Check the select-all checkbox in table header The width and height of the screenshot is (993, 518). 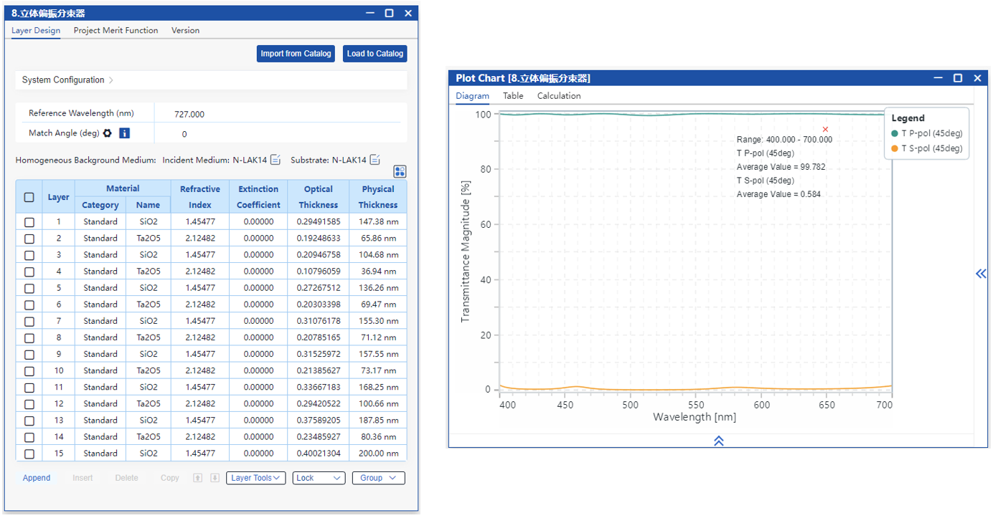[29, 197]
